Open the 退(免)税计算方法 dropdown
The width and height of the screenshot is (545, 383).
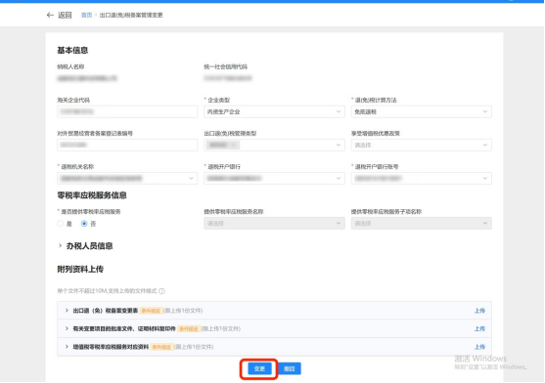coord(422,111)
